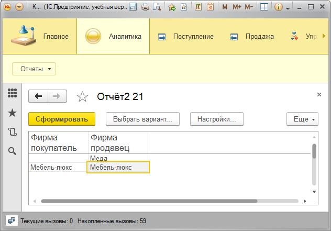Open the main menu dropdown arrow in title bar
This screenshot has width=331, height=231.
(19, 7)
